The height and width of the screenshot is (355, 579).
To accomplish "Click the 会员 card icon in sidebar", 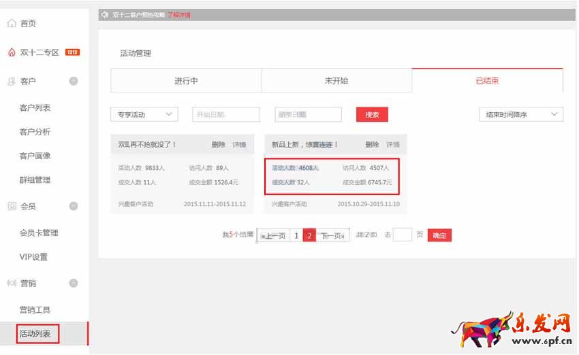I will tap(12, 206).
